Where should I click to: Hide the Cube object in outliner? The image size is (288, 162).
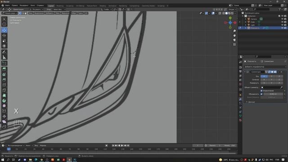[x=282, y=22]
